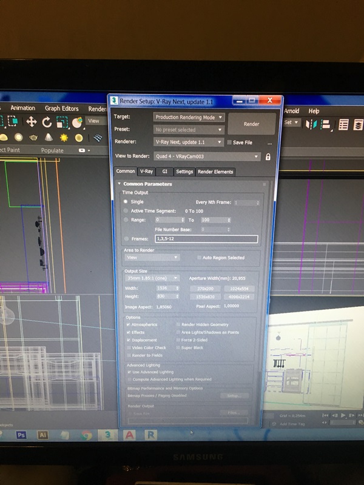Click the Render button
Image resolution: width=364 pixels, height=485 pixels.
tap(251, 124)
